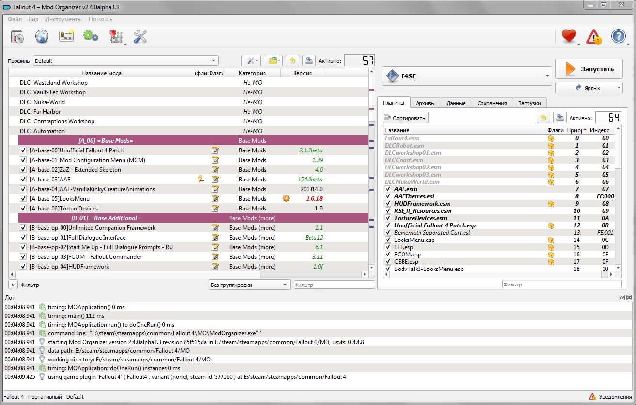
Task: Open settings wrench and screwdriver icon
Action: coord(140,36)
